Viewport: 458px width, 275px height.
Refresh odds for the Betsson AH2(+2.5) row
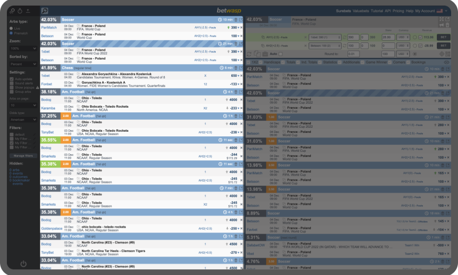pos(345,46)
